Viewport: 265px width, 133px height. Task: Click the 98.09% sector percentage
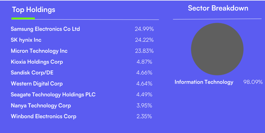(x=253, y=82)
